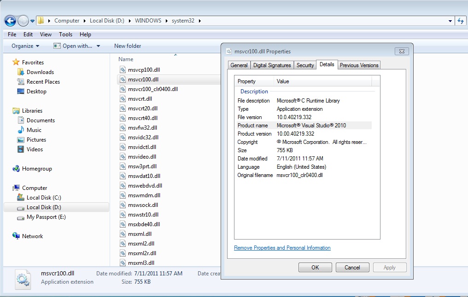Sort files by the Name column header
Image resolution: width=468 pixels, height=297 pixels.
point(126,59)
